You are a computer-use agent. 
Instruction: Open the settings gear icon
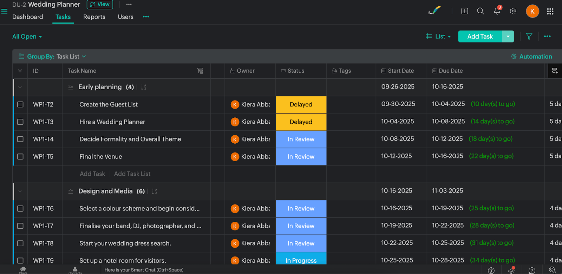[x=513, y=11]
